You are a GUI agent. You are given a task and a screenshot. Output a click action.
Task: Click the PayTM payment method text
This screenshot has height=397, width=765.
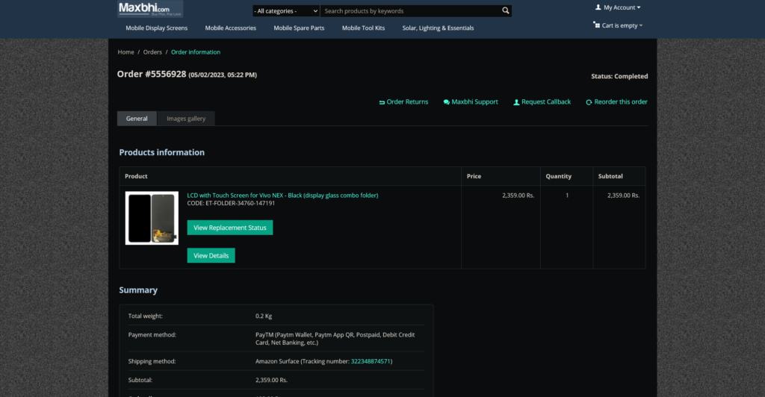click(x=335, y=339)
